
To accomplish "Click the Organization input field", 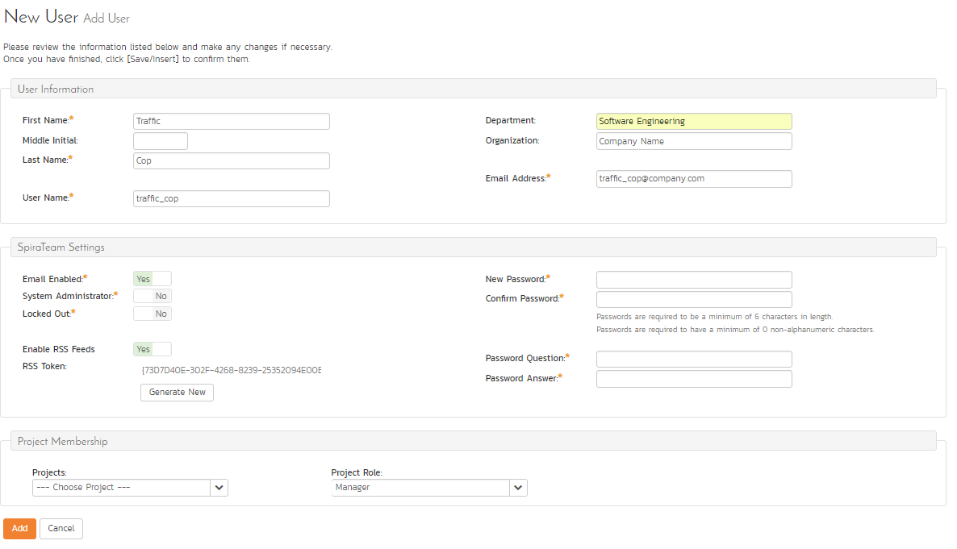I will [x=693, y=141].
